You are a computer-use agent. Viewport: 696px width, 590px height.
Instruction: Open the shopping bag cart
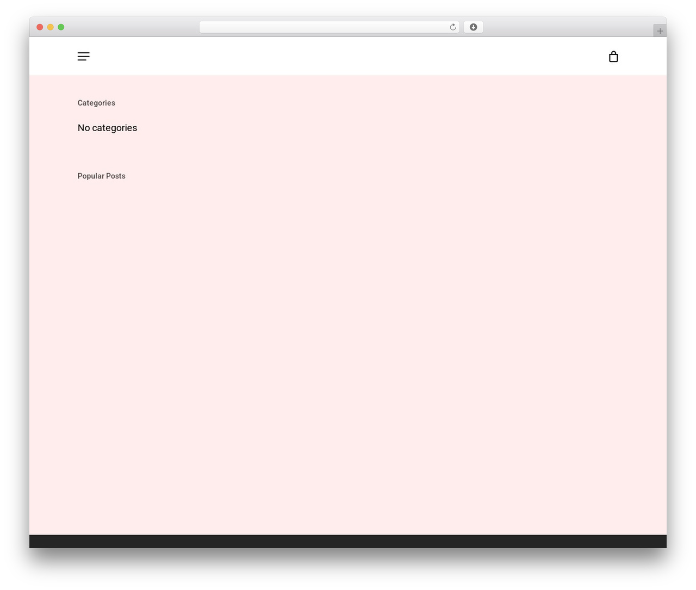(613, 57)
